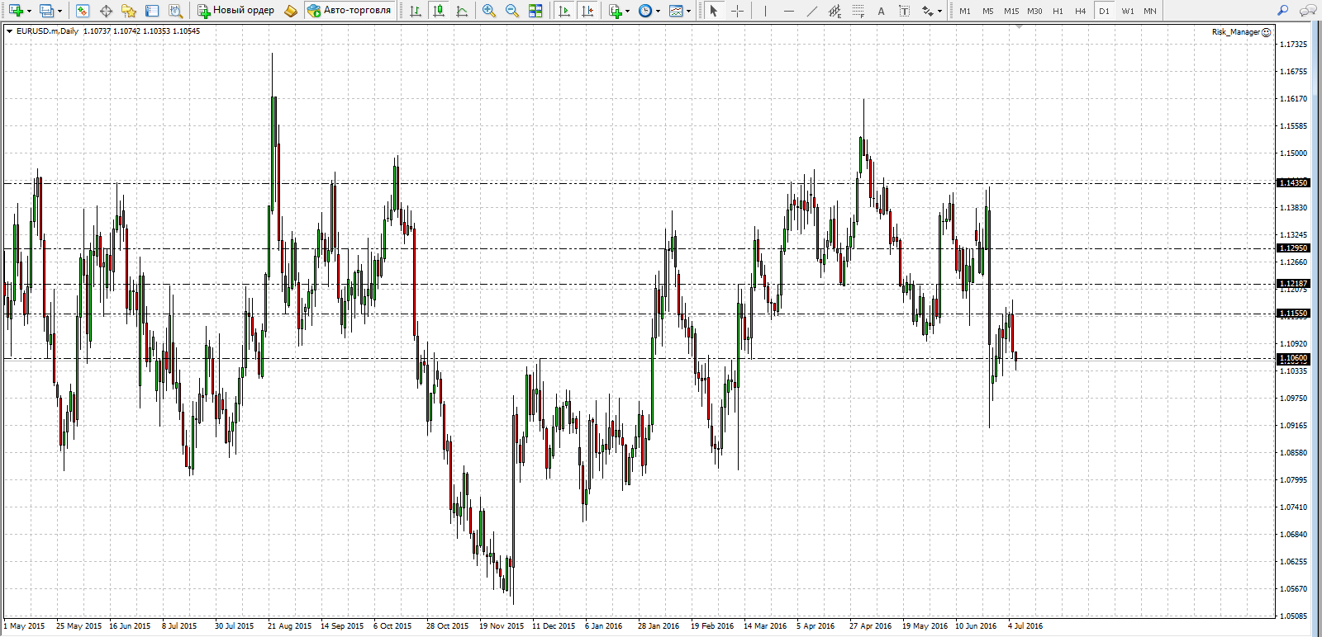Click the zoom out magnifier icon
This screenshot has height=637, width=1322.
(x=512, y=11)
